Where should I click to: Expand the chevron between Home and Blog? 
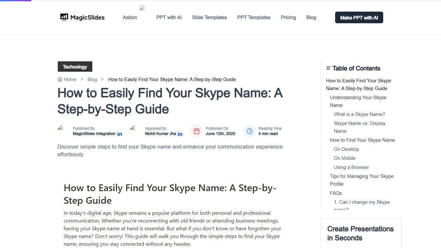82,79
